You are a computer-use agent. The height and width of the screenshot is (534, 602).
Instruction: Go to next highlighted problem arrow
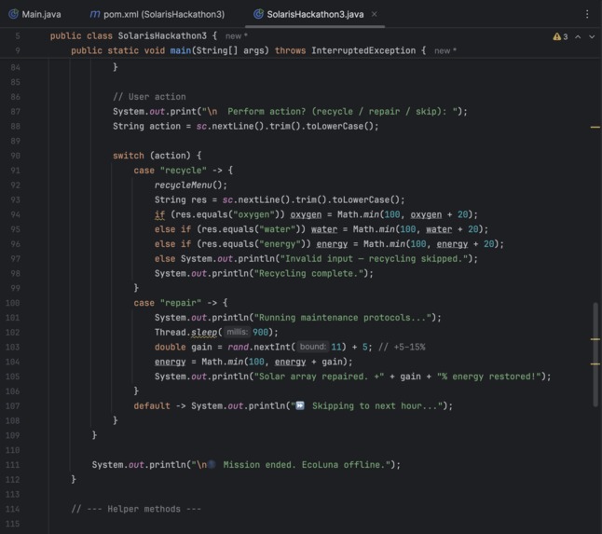point(592,37)
